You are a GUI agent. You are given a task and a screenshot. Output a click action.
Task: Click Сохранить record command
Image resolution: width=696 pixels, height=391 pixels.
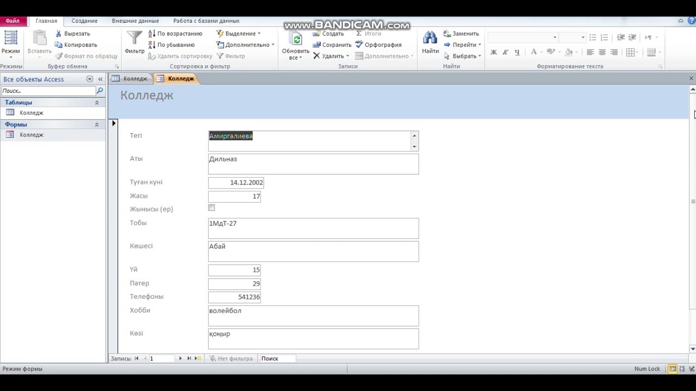(332, 45)
